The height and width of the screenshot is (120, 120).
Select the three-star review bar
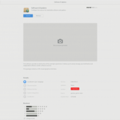31,111
